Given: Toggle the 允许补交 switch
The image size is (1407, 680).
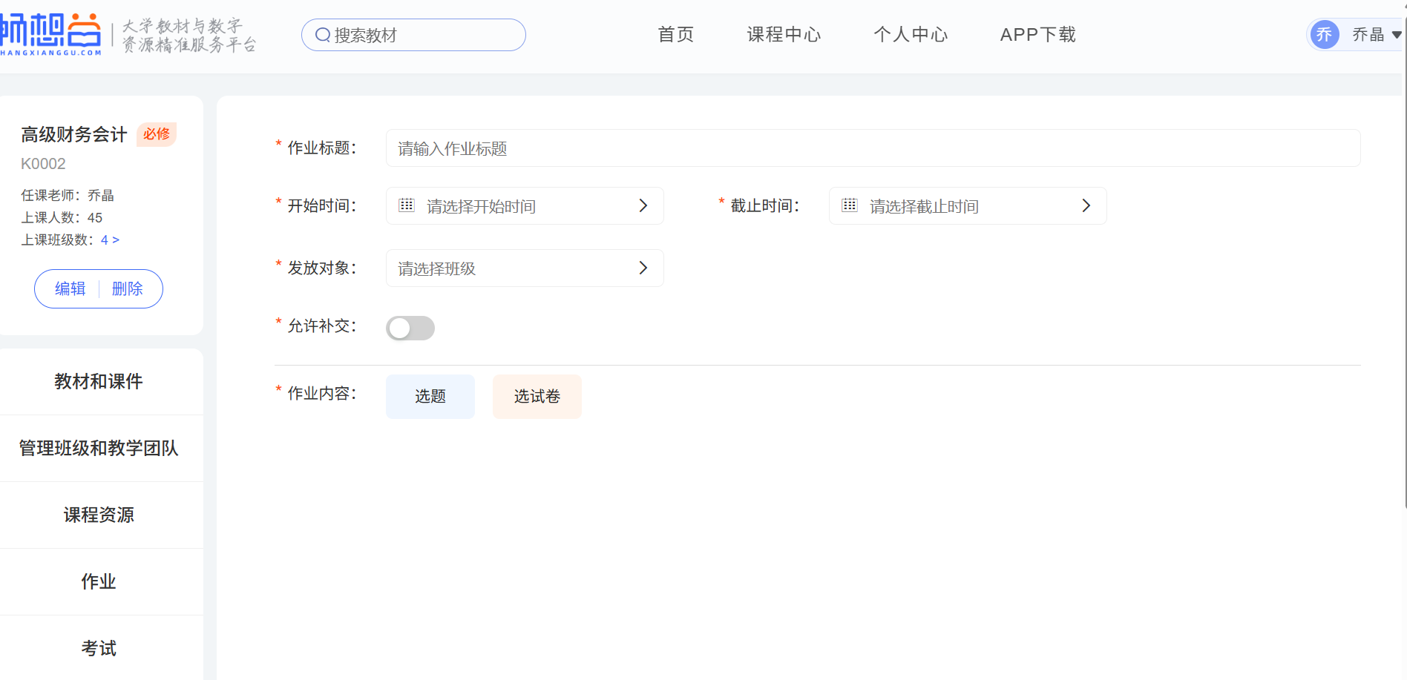Looking at the screenshot, I should coord(410,328).
